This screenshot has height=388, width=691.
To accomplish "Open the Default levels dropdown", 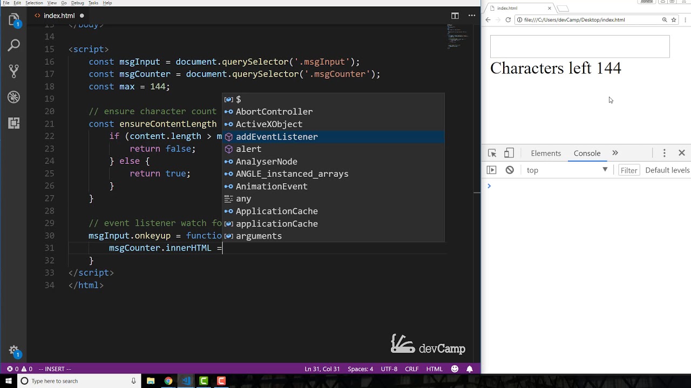I will (x=667, y=170).
